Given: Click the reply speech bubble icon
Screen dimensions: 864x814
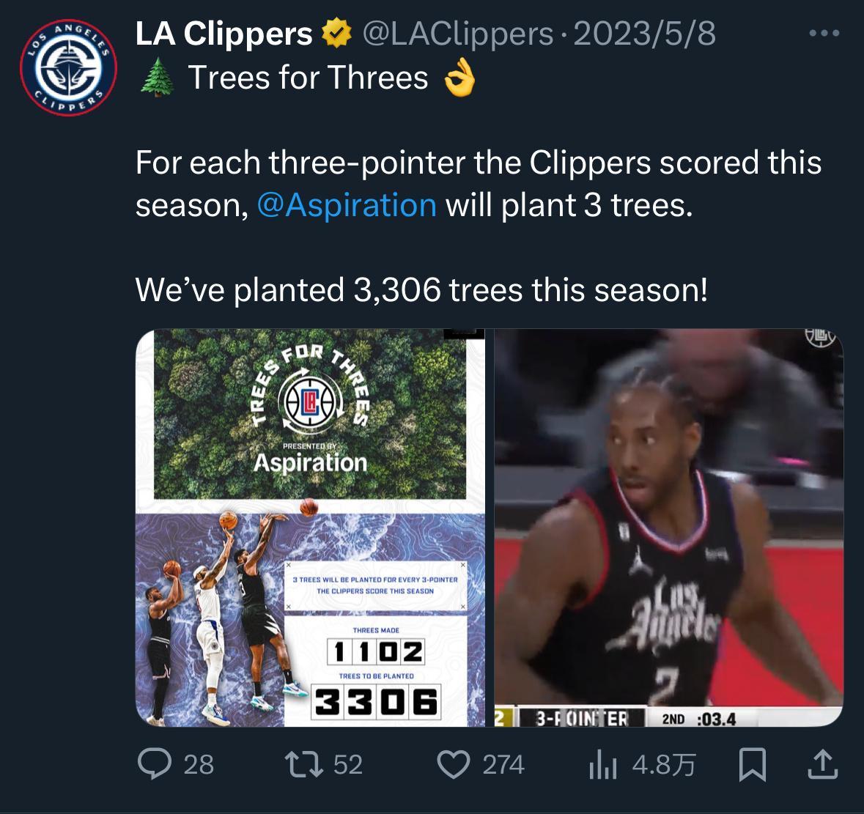Looking at the screenshot, I should point(155,764).
